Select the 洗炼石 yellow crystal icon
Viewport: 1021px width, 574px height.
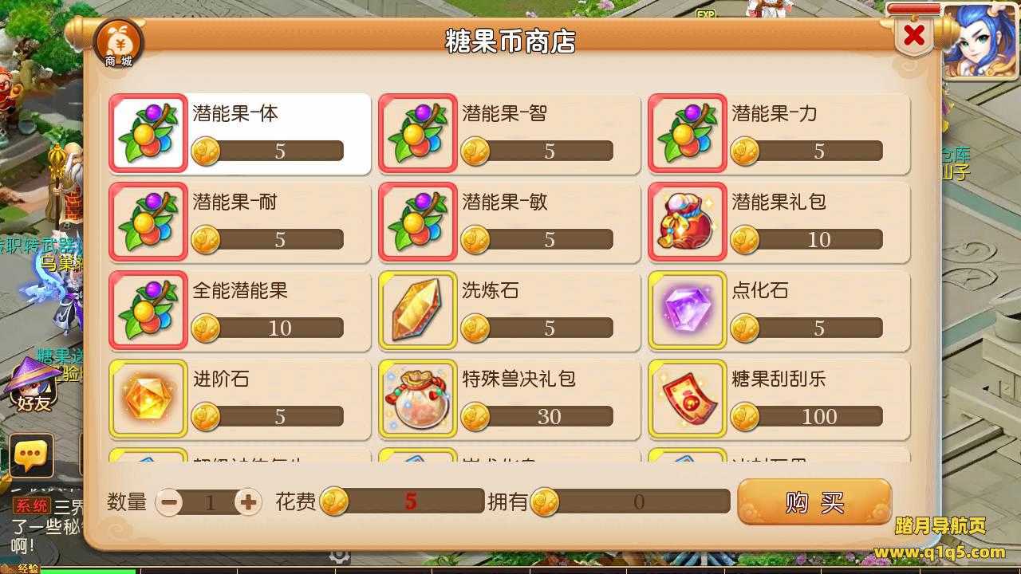[418, 310]
